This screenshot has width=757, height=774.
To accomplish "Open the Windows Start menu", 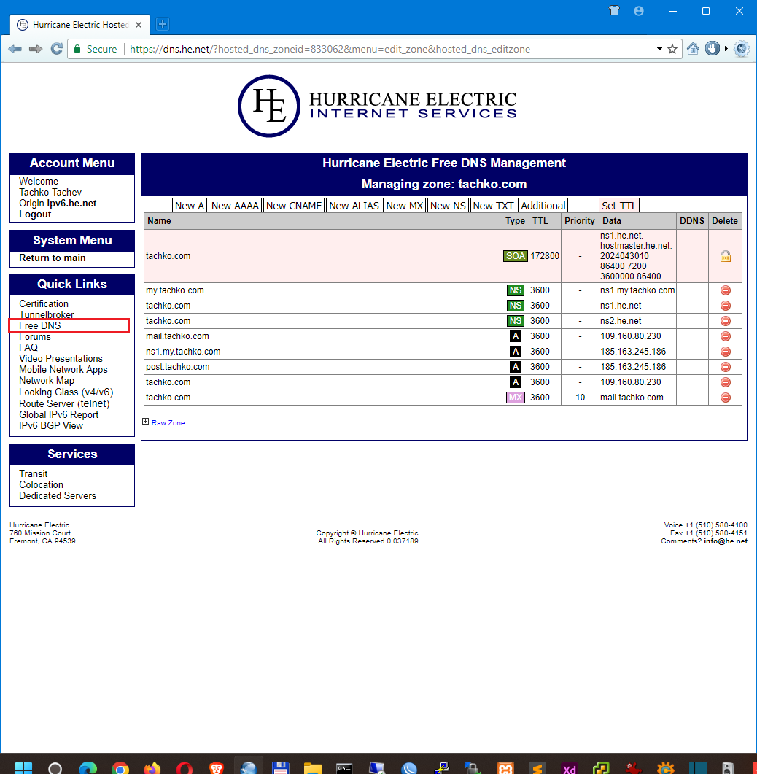I will 23,768.
